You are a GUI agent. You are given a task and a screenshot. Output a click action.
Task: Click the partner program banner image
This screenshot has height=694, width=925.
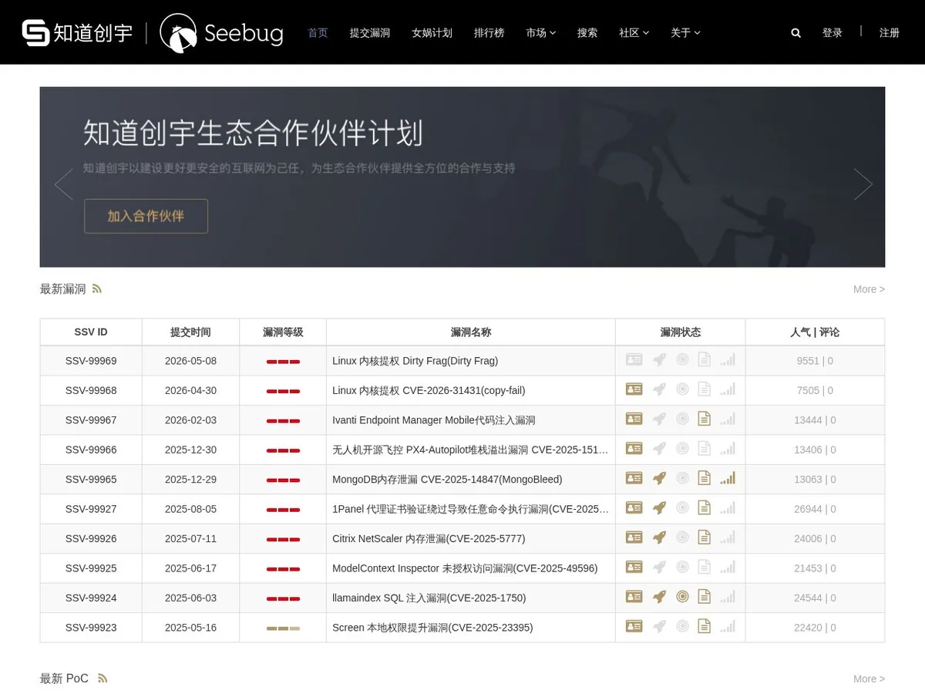(462, 177)
